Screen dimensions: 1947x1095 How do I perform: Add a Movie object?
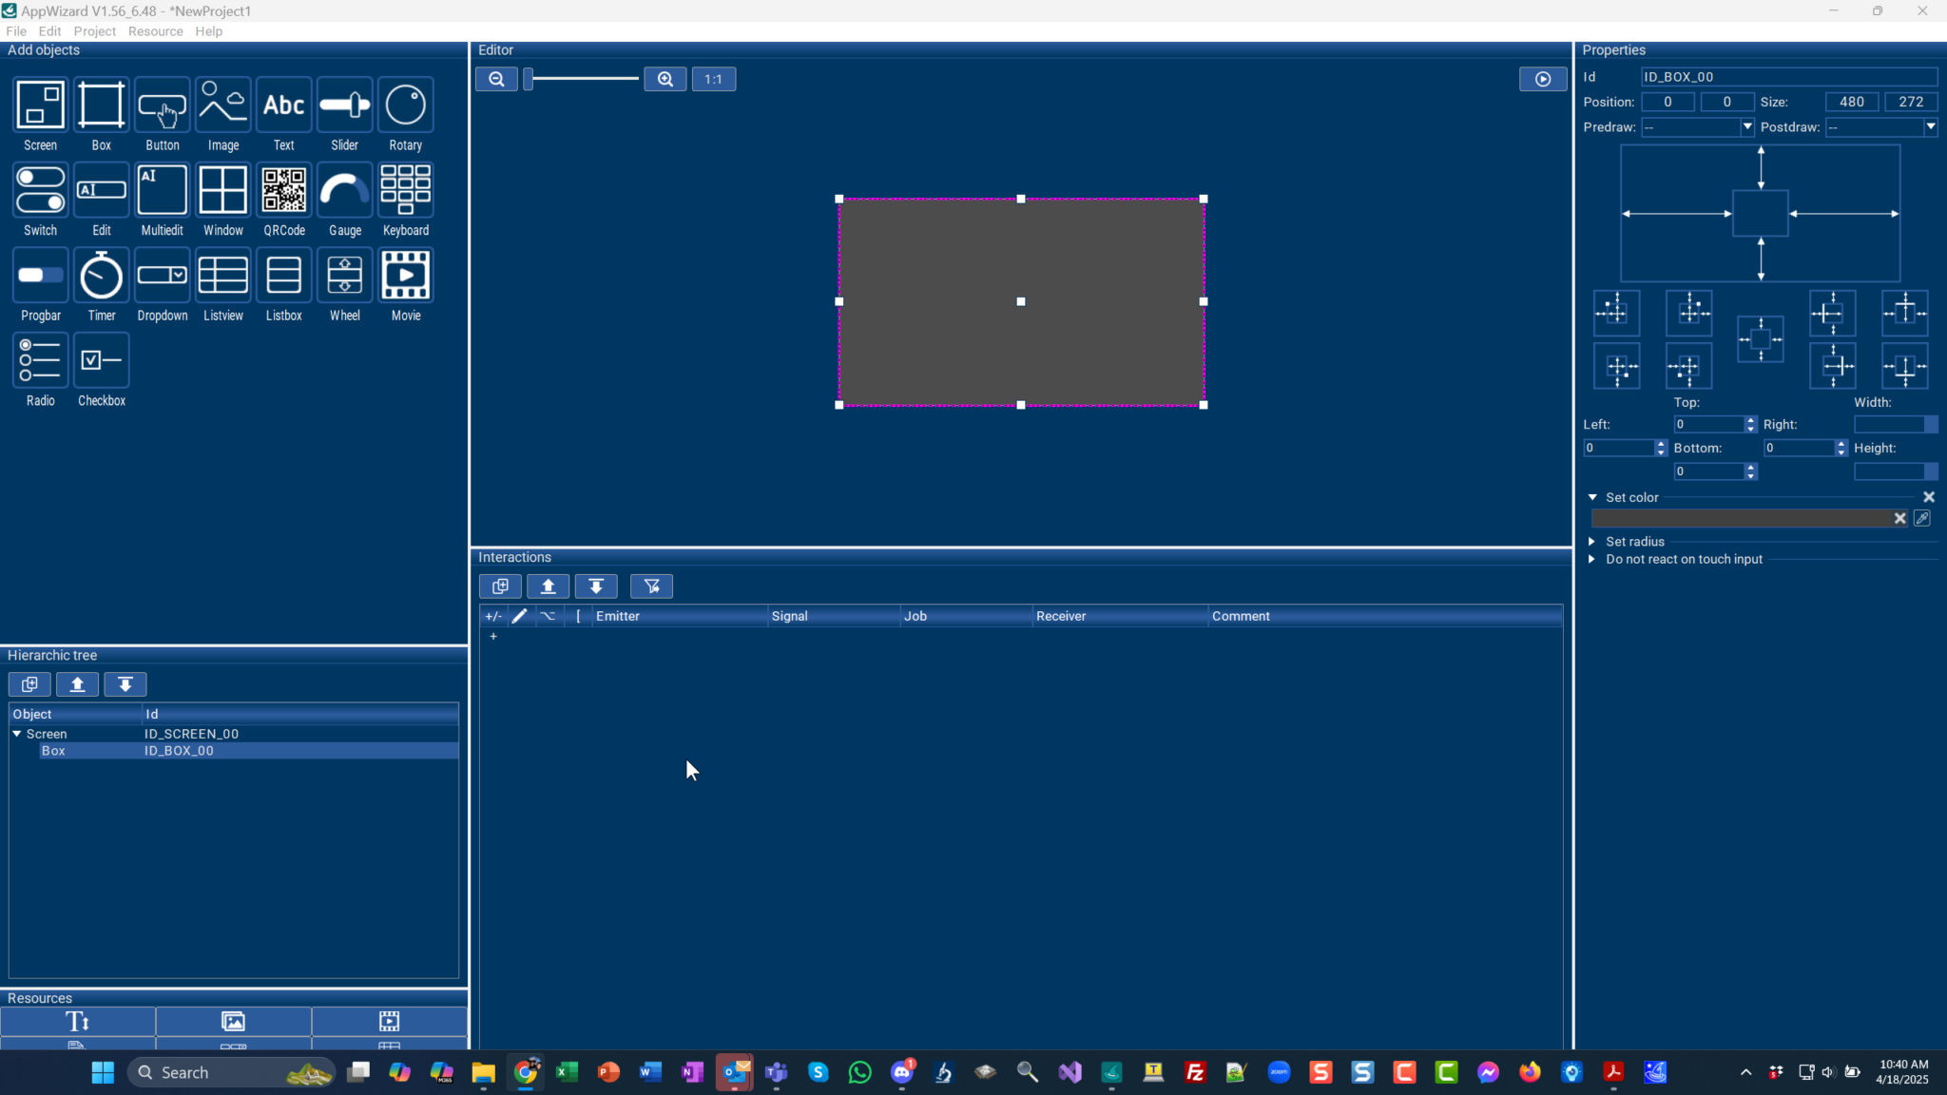coord(405,276)
